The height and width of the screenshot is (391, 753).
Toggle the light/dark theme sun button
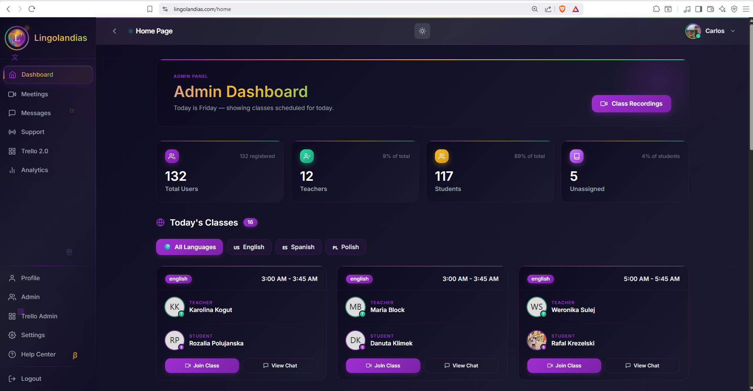422,31
